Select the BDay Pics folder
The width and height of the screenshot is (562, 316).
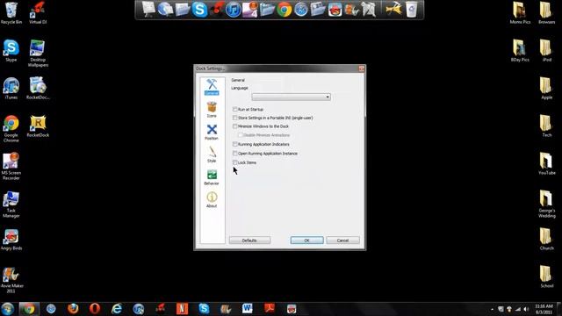point(520,51)
